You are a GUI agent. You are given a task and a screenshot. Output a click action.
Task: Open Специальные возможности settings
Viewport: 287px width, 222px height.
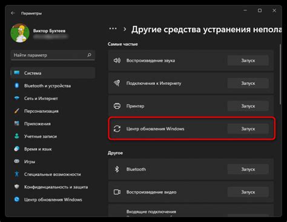click(x=53, y=174)
